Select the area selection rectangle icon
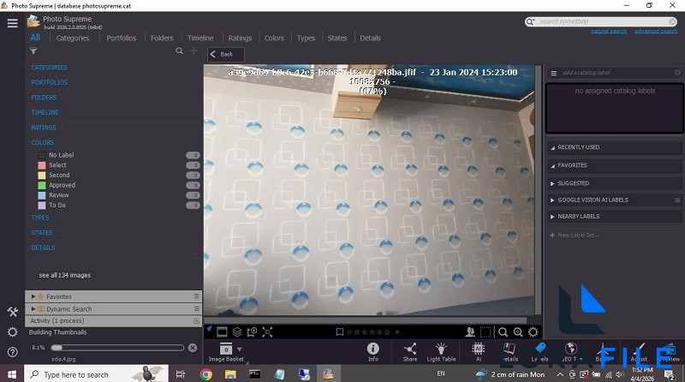 pyautogui.click(x=485, y=332)
